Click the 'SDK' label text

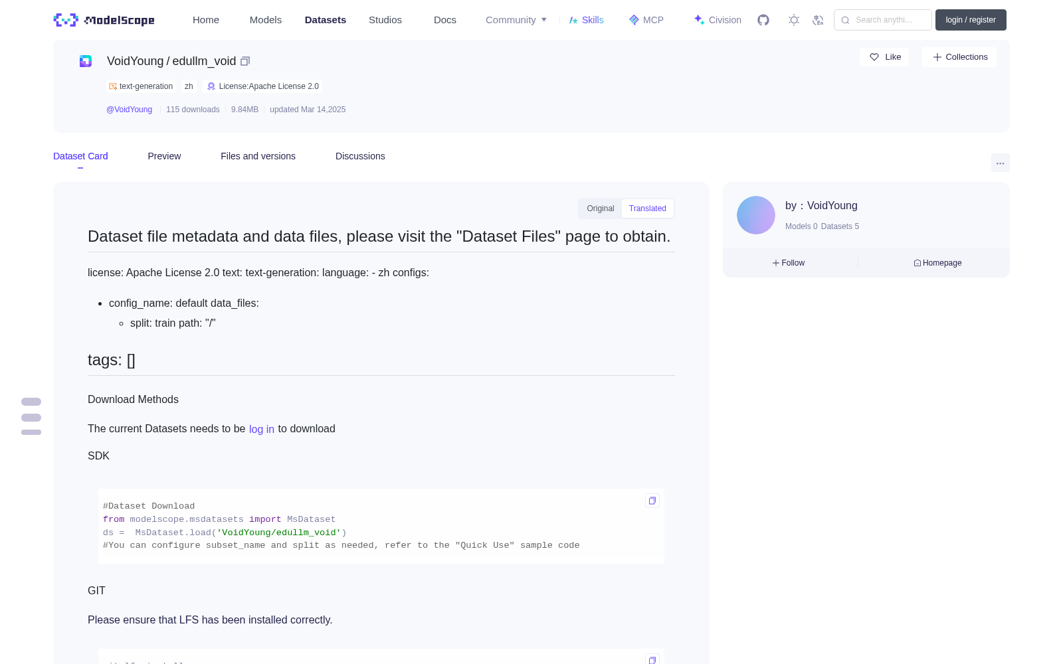[x=98, y=456]
